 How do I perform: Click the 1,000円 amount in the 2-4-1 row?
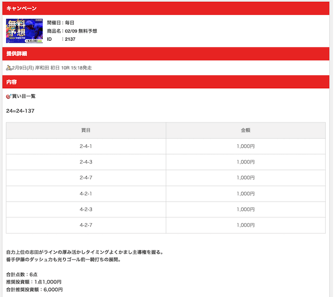click(246, 146)
